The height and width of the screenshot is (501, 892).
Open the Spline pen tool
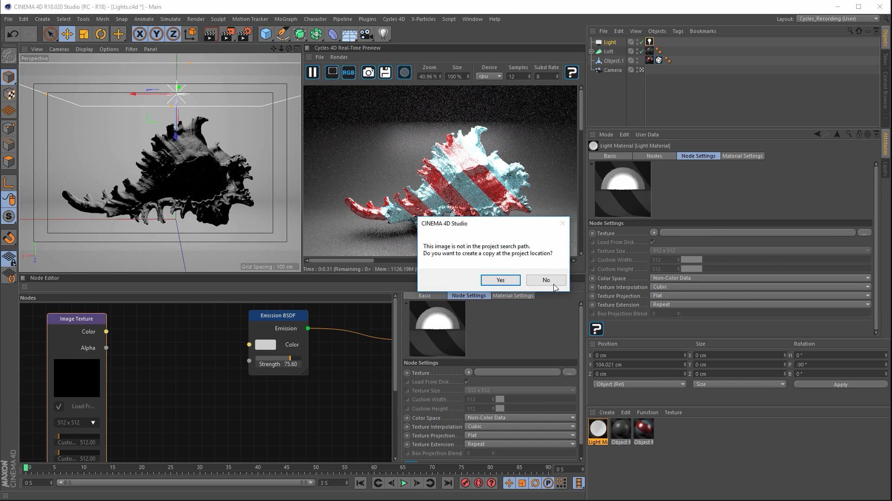pos(282,34)
